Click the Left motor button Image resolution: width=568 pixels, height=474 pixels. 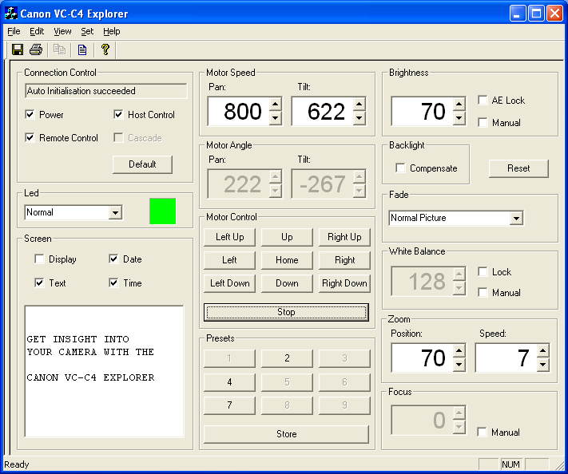point(229,260)
